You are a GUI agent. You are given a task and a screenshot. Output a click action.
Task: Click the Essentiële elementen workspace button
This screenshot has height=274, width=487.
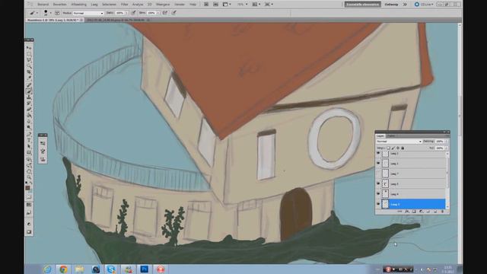click(362, 5)
